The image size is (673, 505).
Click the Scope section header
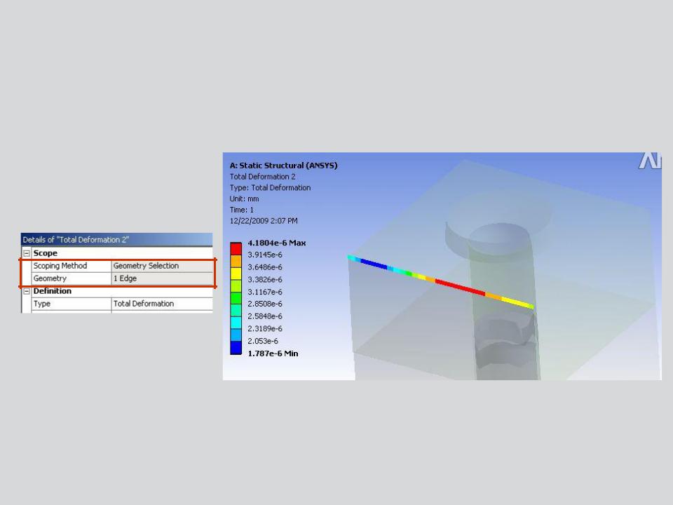(45, 253)
